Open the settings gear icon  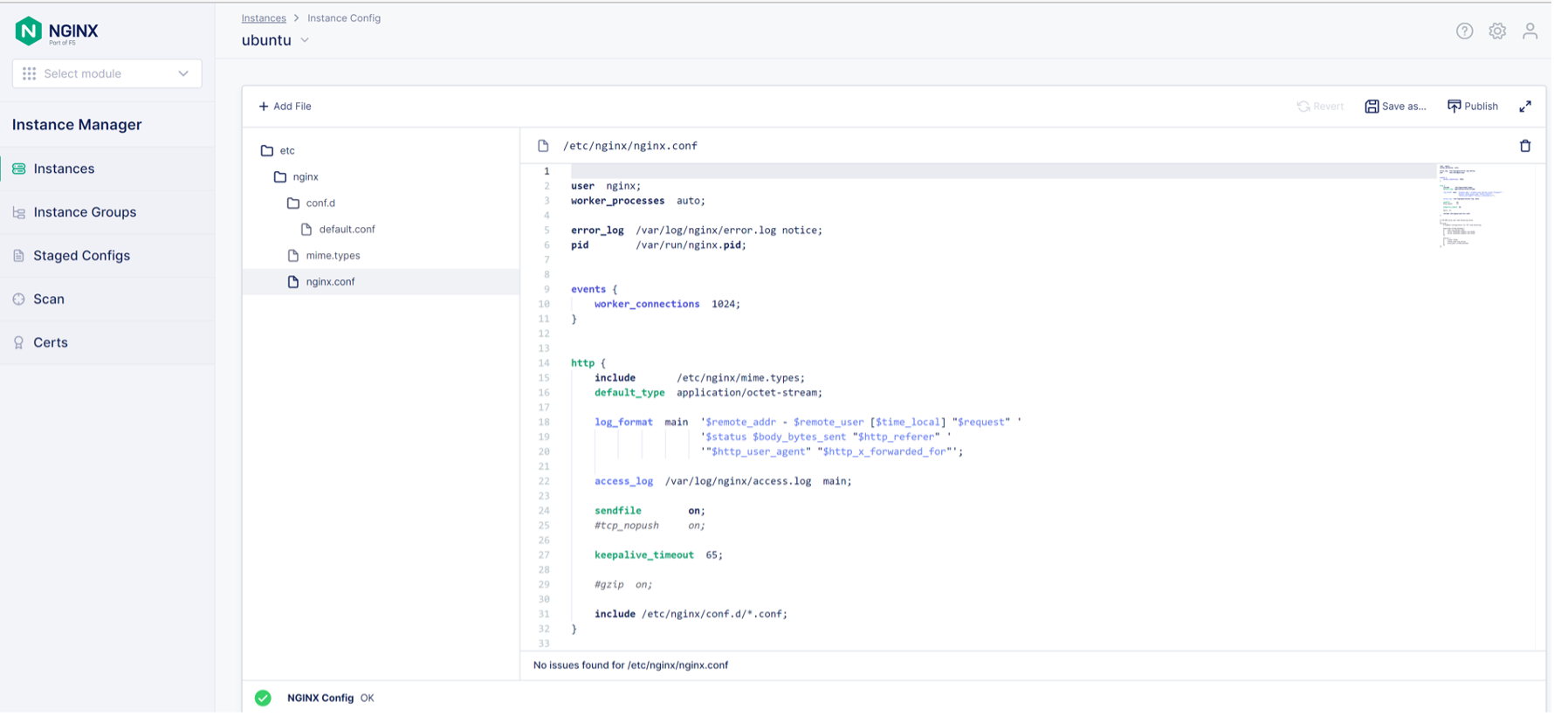[1497, 31]
